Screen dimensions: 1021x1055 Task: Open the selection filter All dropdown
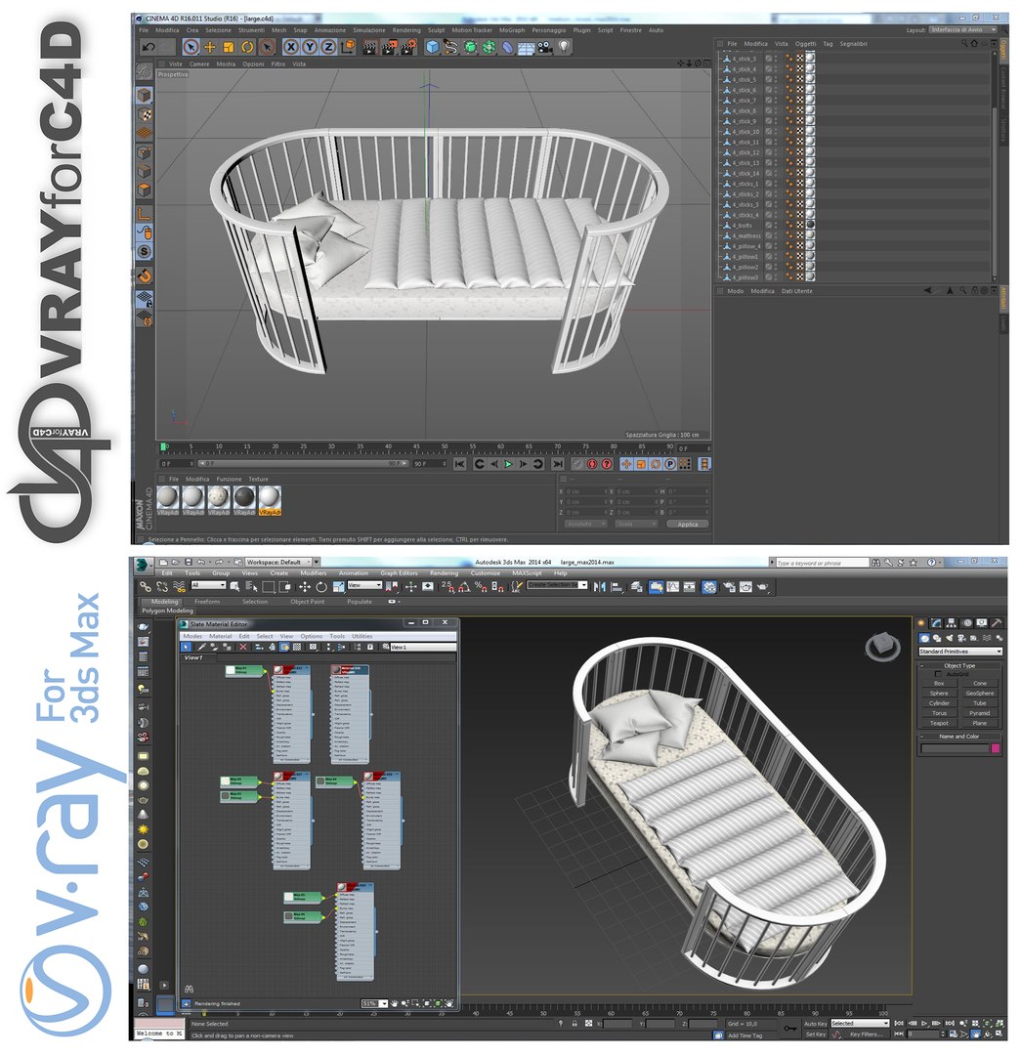[208, 585]
